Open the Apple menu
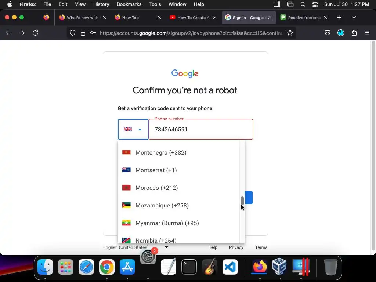376x282 pixels. tap(10, 4)
